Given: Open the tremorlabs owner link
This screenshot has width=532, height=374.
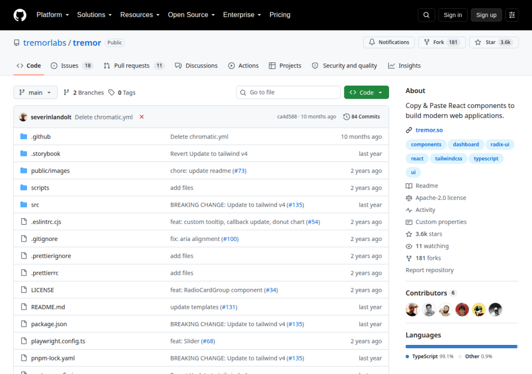Looking at the screenshot, I should (x=45, y=43).
